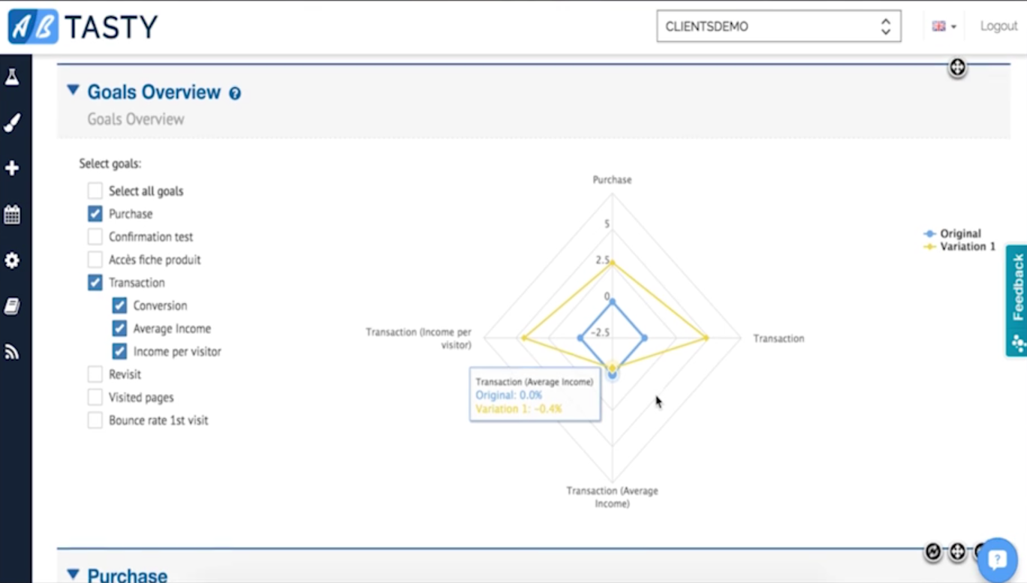Uncheck the Purchase goal checkbox
1027x583 pixels.
click(x=95, y=214)
